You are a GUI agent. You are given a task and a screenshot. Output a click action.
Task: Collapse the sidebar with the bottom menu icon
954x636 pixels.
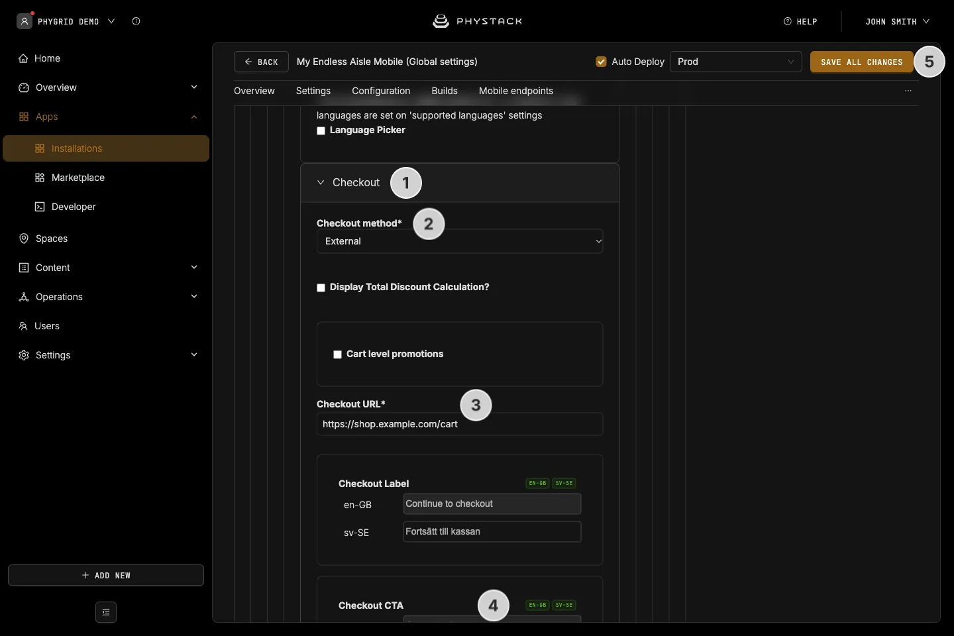click(106, 612)
